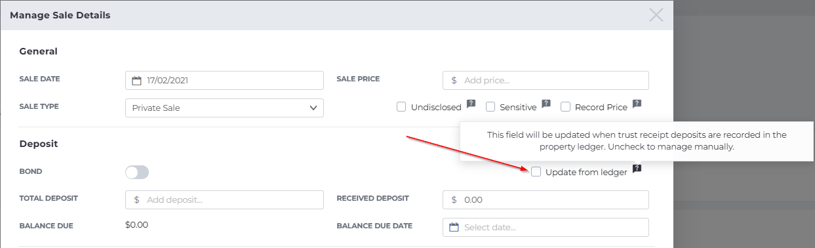Click Update from ledger help icon

click(637, 169)
